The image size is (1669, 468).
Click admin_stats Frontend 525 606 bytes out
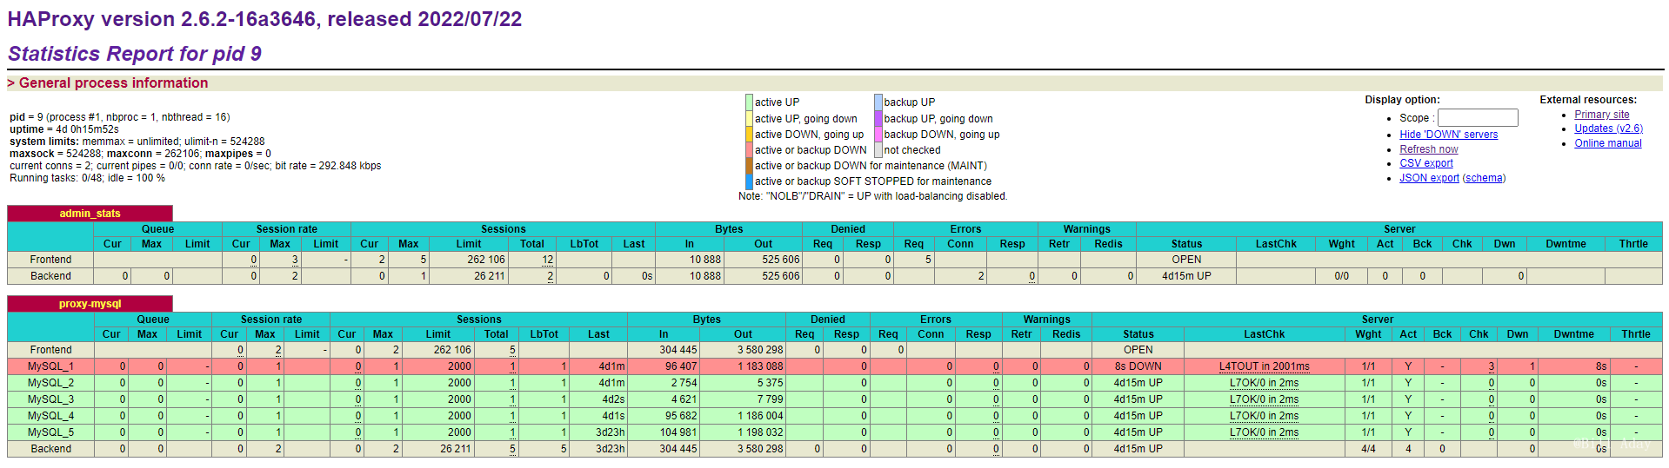pyautogui.click(x=780, y=260)
